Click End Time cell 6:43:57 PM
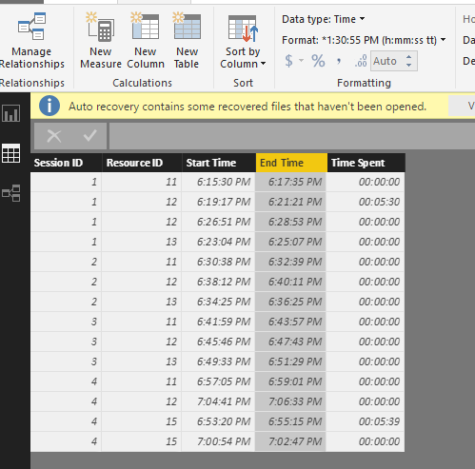Viewport: 475px width, 469px height. pos(290,322)
